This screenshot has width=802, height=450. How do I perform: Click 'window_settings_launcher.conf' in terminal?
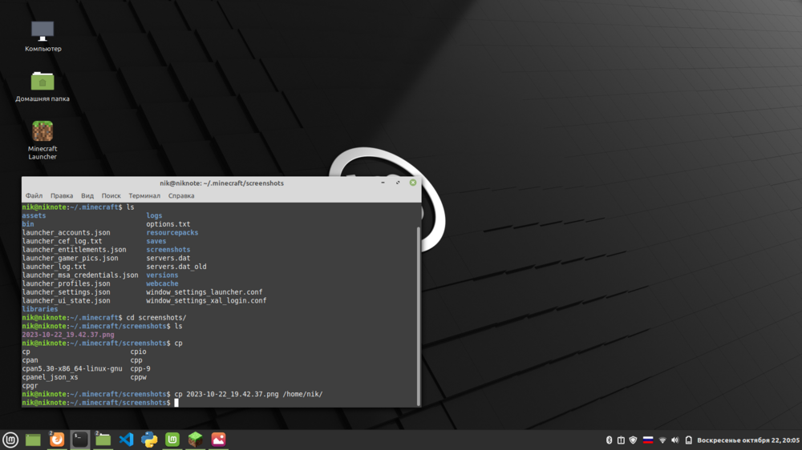tap(204, 292)
